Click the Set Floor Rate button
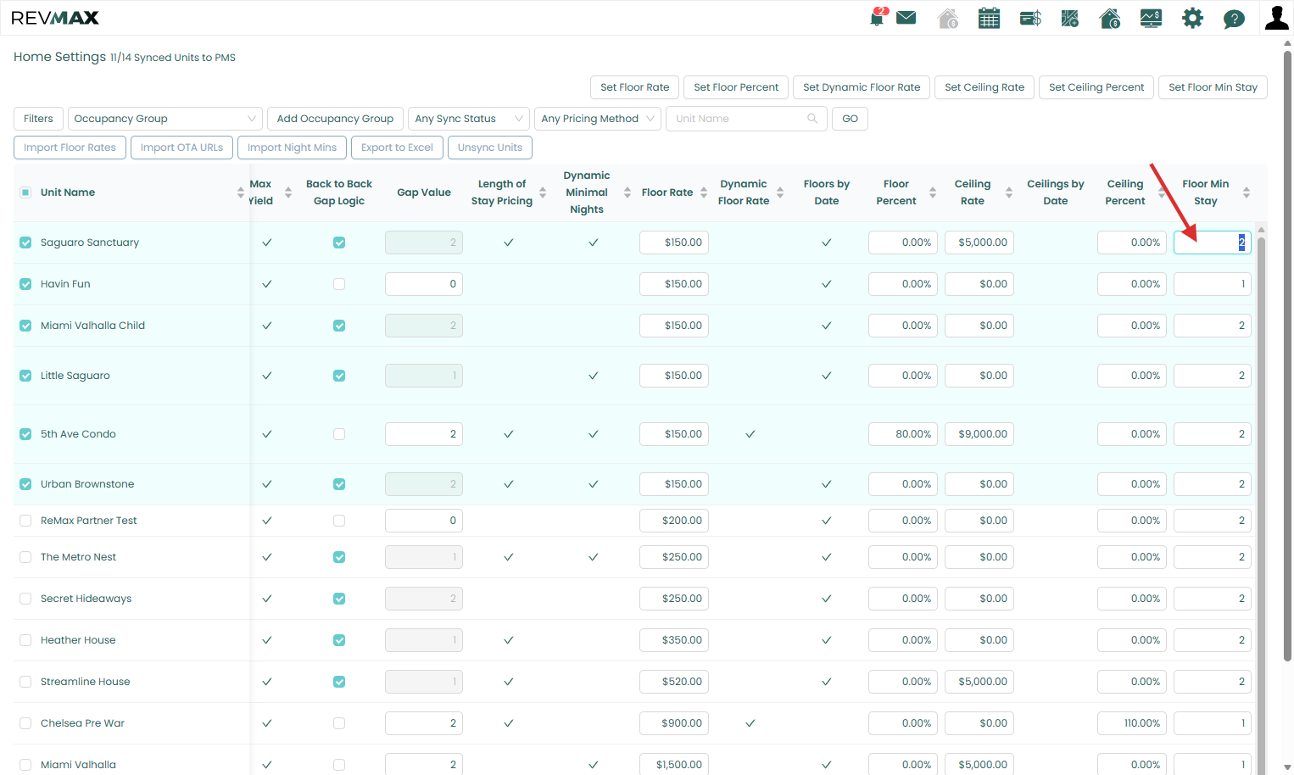1294x775 pixels. 635,87
